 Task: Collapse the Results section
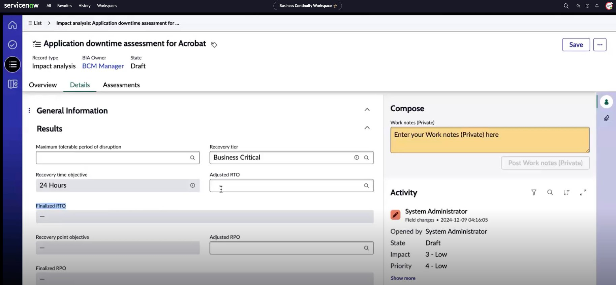point(367,127)
